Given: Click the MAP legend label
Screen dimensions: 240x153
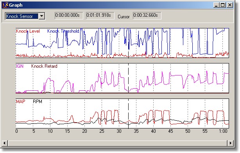Looking at the screenshot, I should point(20,102).
